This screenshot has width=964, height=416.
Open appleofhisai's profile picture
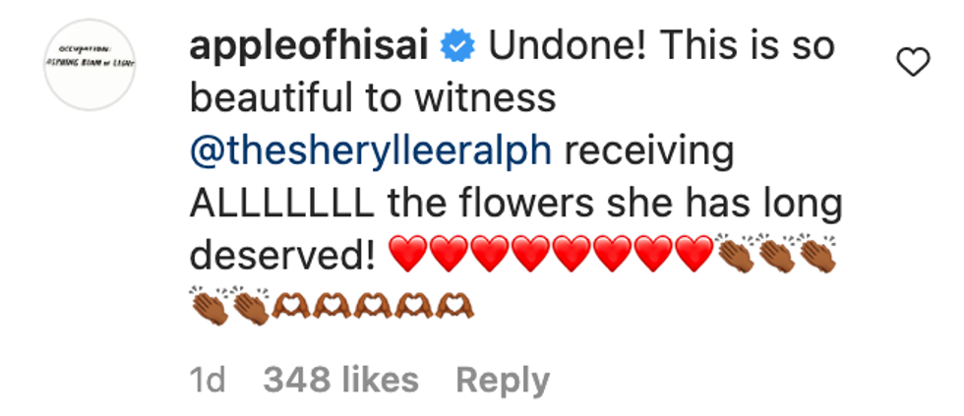click(x=90, y=67)
